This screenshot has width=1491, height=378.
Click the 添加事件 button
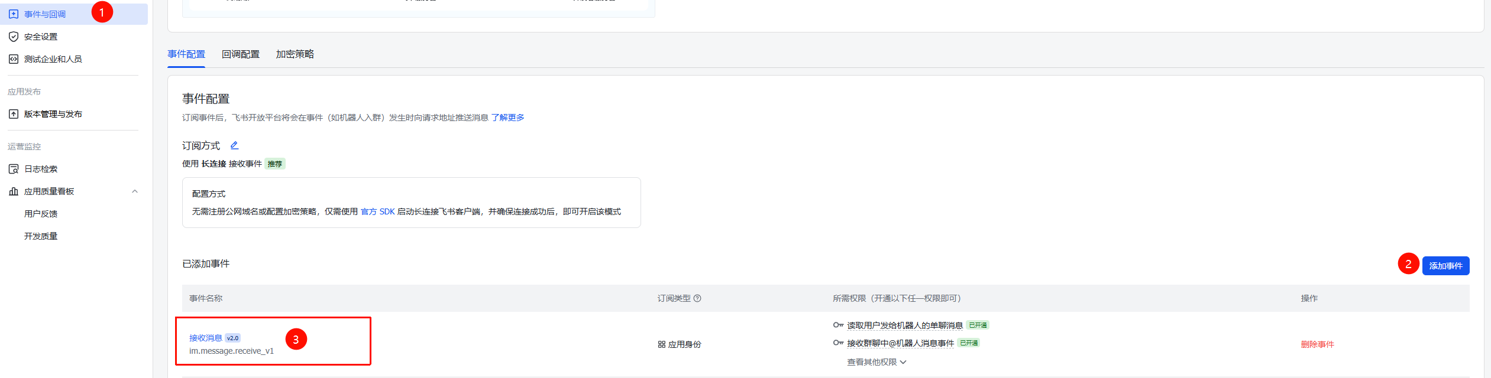[x=1445, y=266]
